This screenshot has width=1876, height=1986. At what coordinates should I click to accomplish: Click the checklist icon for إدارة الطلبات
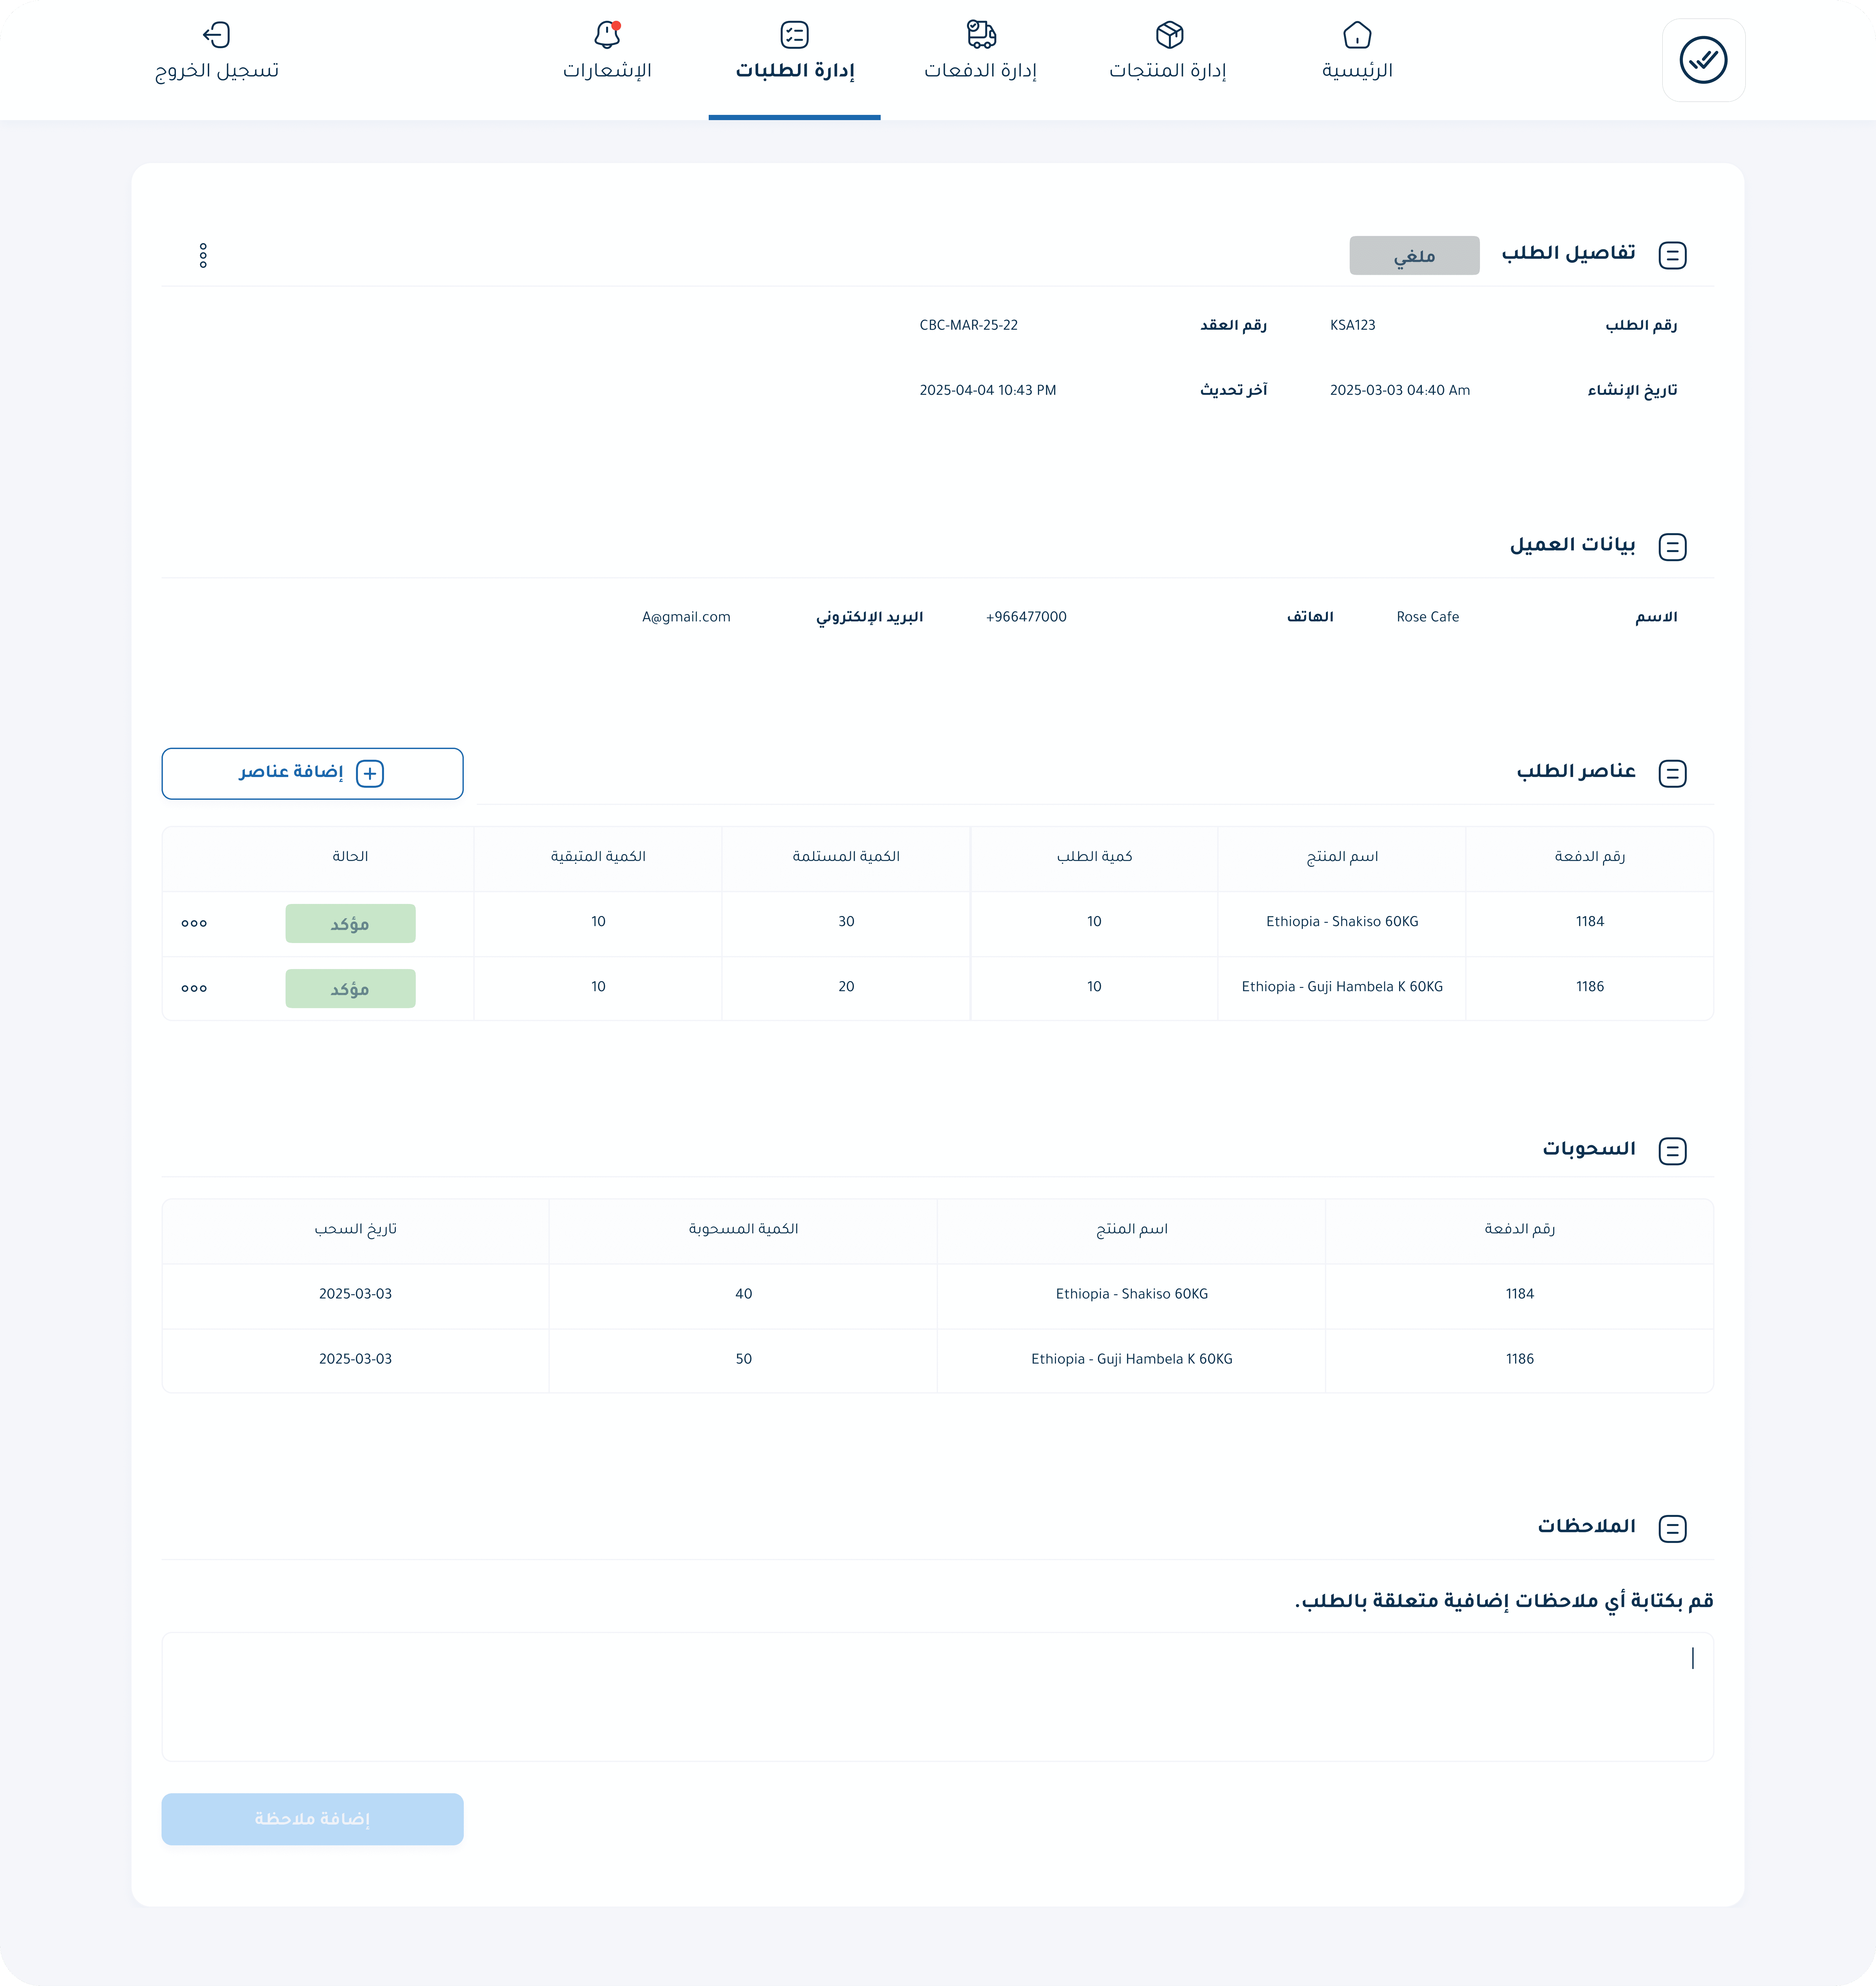pyautogui.click(x=794, y=35)
